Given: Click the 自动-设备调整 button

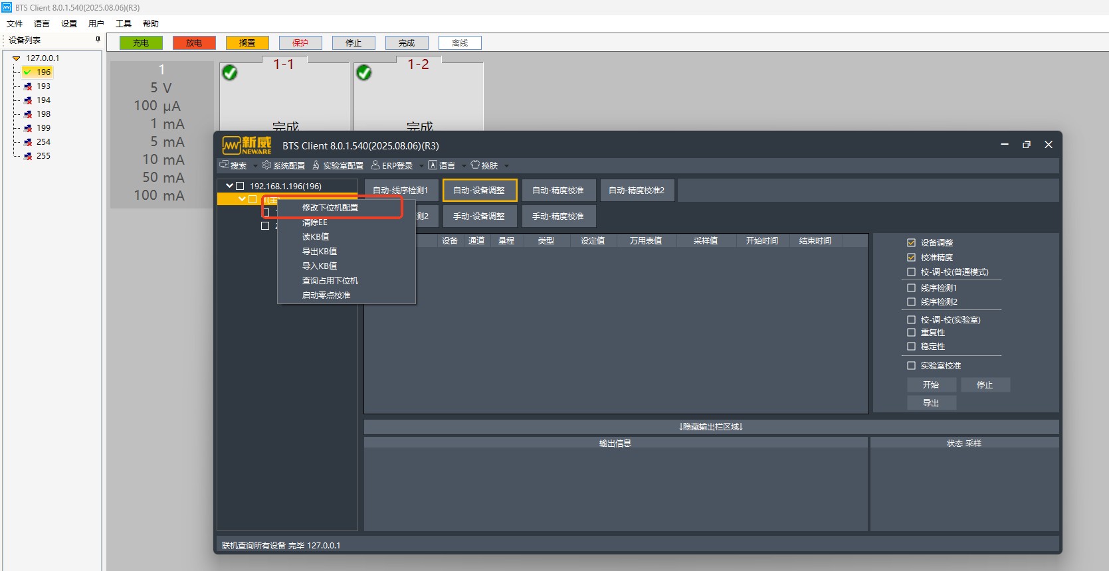Looking at the screenshot, I should click(x=479, y=191).
